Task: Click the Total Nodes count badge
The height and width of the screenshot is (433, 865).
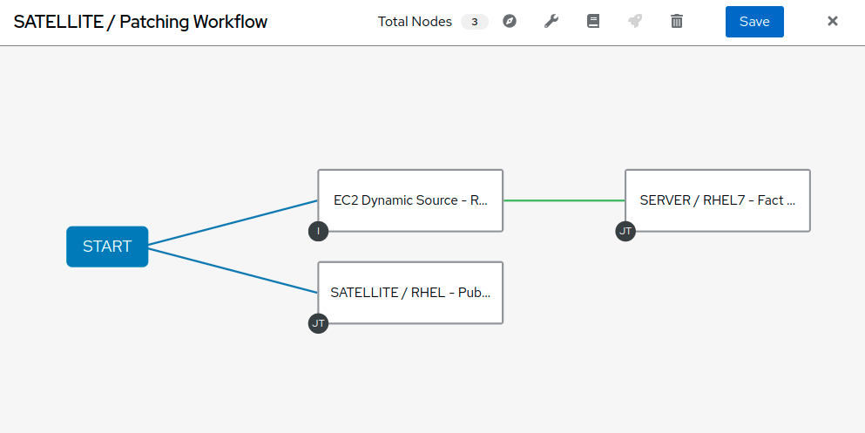Action: coord(475,22)
